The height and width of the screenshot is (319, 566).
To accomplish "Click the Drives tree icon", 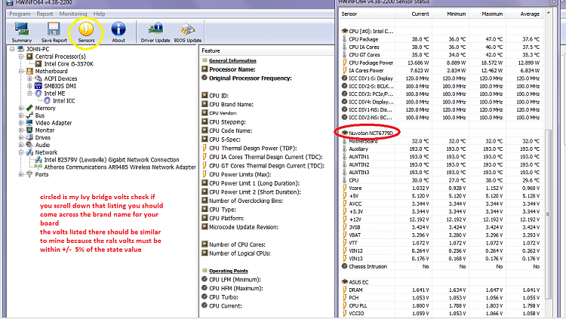I will pyautogui.click(x=29, y=137).
